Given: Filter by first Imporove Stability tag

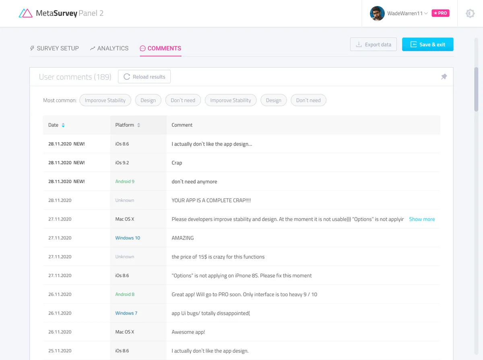Looking at the screenshot, I should click(x=105, y=100).
